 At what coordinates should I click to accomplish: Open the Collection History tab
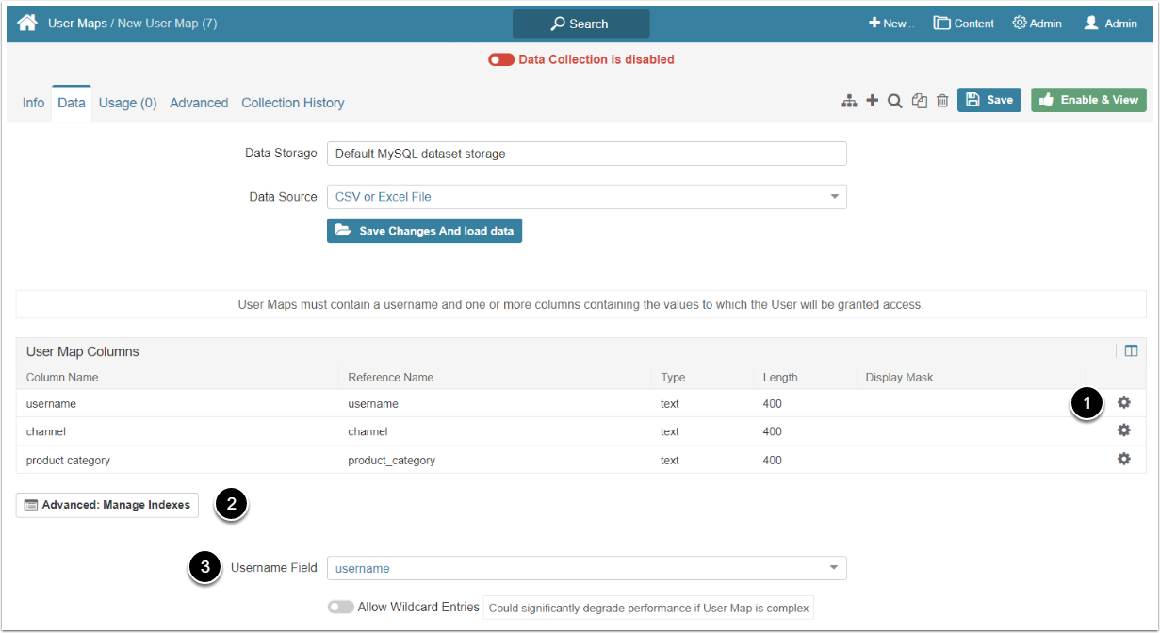click(293, 103)
